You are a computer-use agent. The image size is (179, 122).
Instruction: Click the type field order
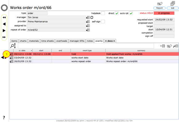37,13
